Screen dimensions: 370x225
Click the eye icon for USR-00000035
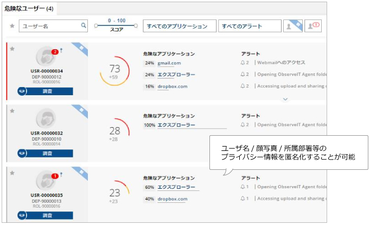(x=22, y=215)
